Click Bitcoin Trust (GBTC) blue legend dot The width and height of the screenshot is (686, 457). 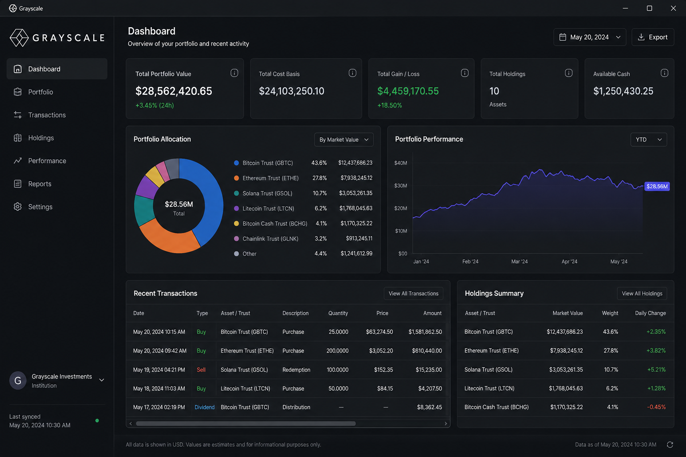pos(236,163)
